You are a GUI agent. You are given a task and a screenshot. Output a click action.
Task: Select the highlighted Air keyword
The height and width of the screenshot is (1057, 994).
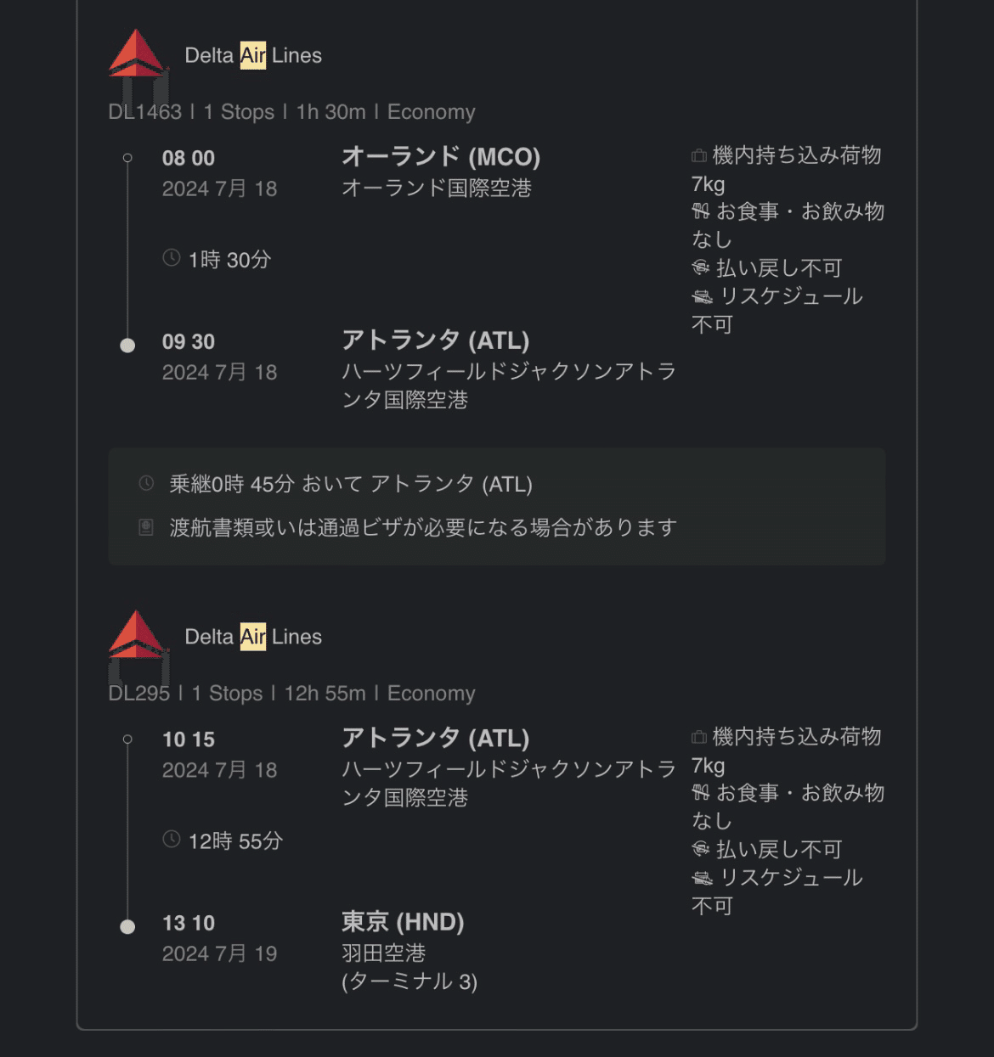coord(252,55)
